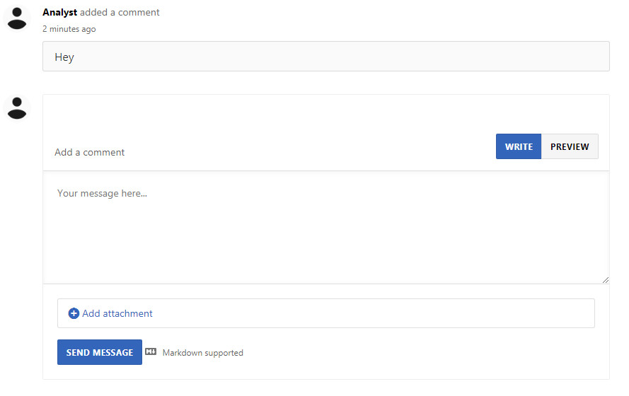Click the plus icon for adding attachment
The image size is (629, 396).
(x=74, y=313)
